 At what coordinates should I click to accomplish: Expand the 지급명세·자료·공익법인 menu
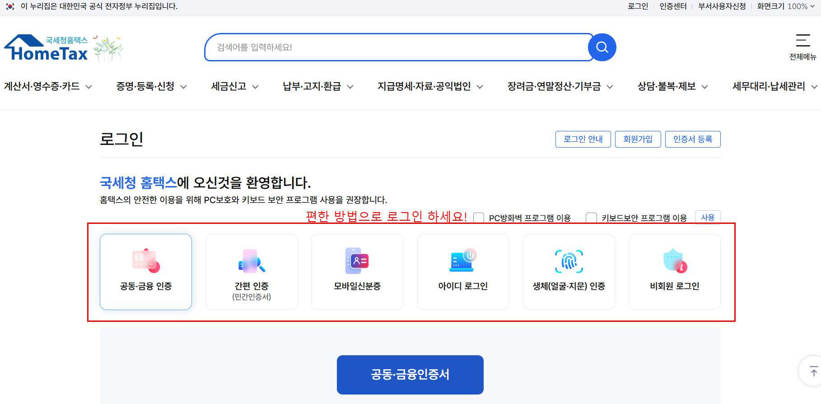pyautogui.click(x=430, y=86)
